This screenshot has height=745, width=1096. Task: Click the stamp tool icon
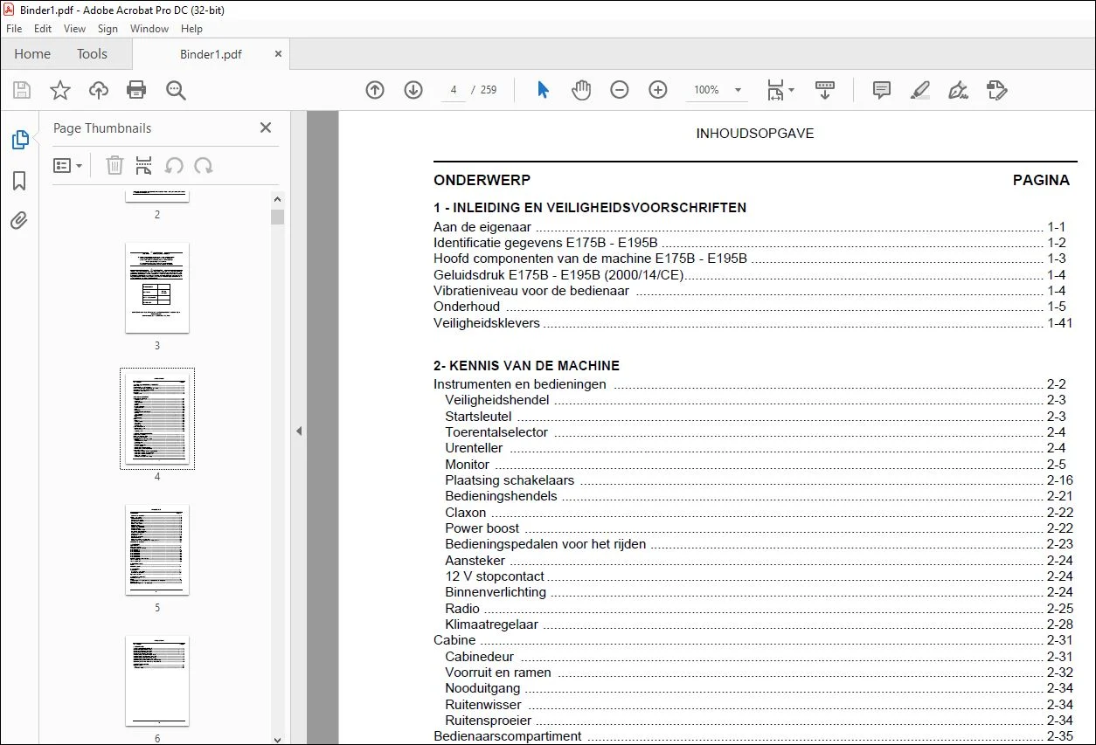pos(997,90)
